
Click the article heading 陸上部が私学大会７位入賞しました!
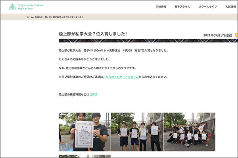pos(93,34)
